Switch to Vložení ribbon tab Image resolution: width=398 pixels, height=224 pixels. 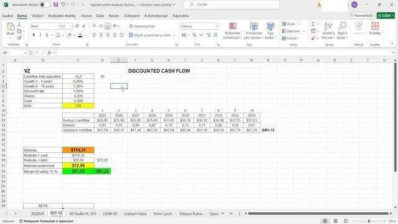coord(37,16)
